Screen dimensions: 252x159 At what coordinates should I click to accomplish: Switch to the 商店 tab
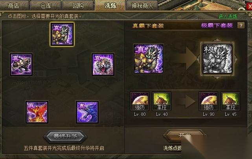(x=14, y=6)
